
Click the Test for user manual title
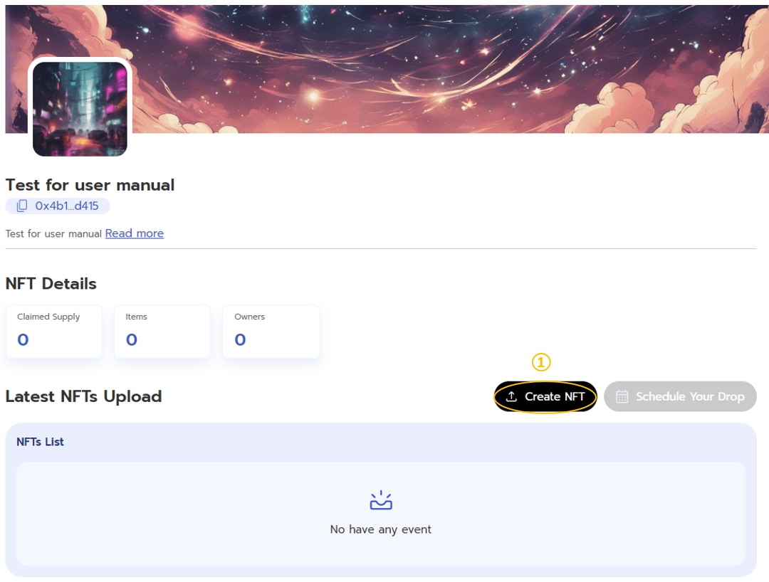(90, 185)
